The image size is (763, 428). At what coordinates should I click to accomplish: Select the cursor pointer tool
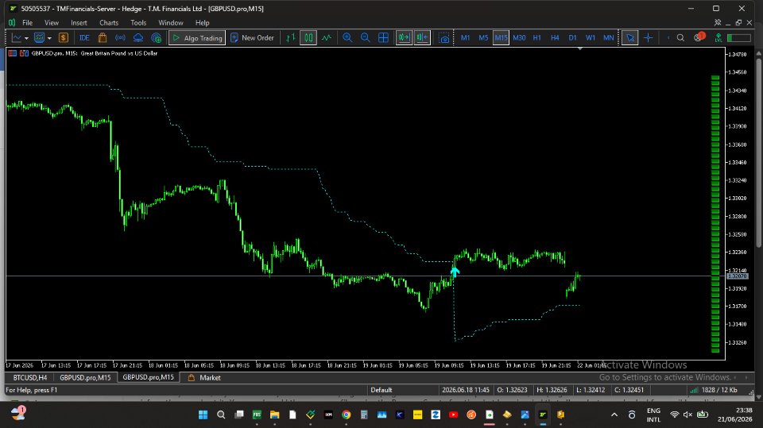[630, 37]
